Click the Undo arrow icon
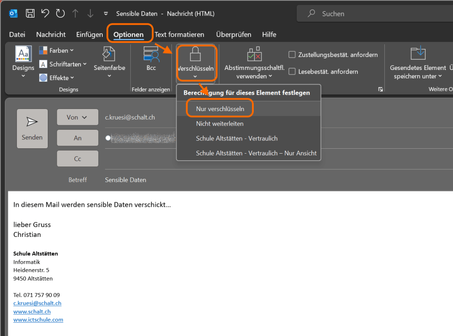Viewport: 453px width, 336px height. tap(45, 14)
